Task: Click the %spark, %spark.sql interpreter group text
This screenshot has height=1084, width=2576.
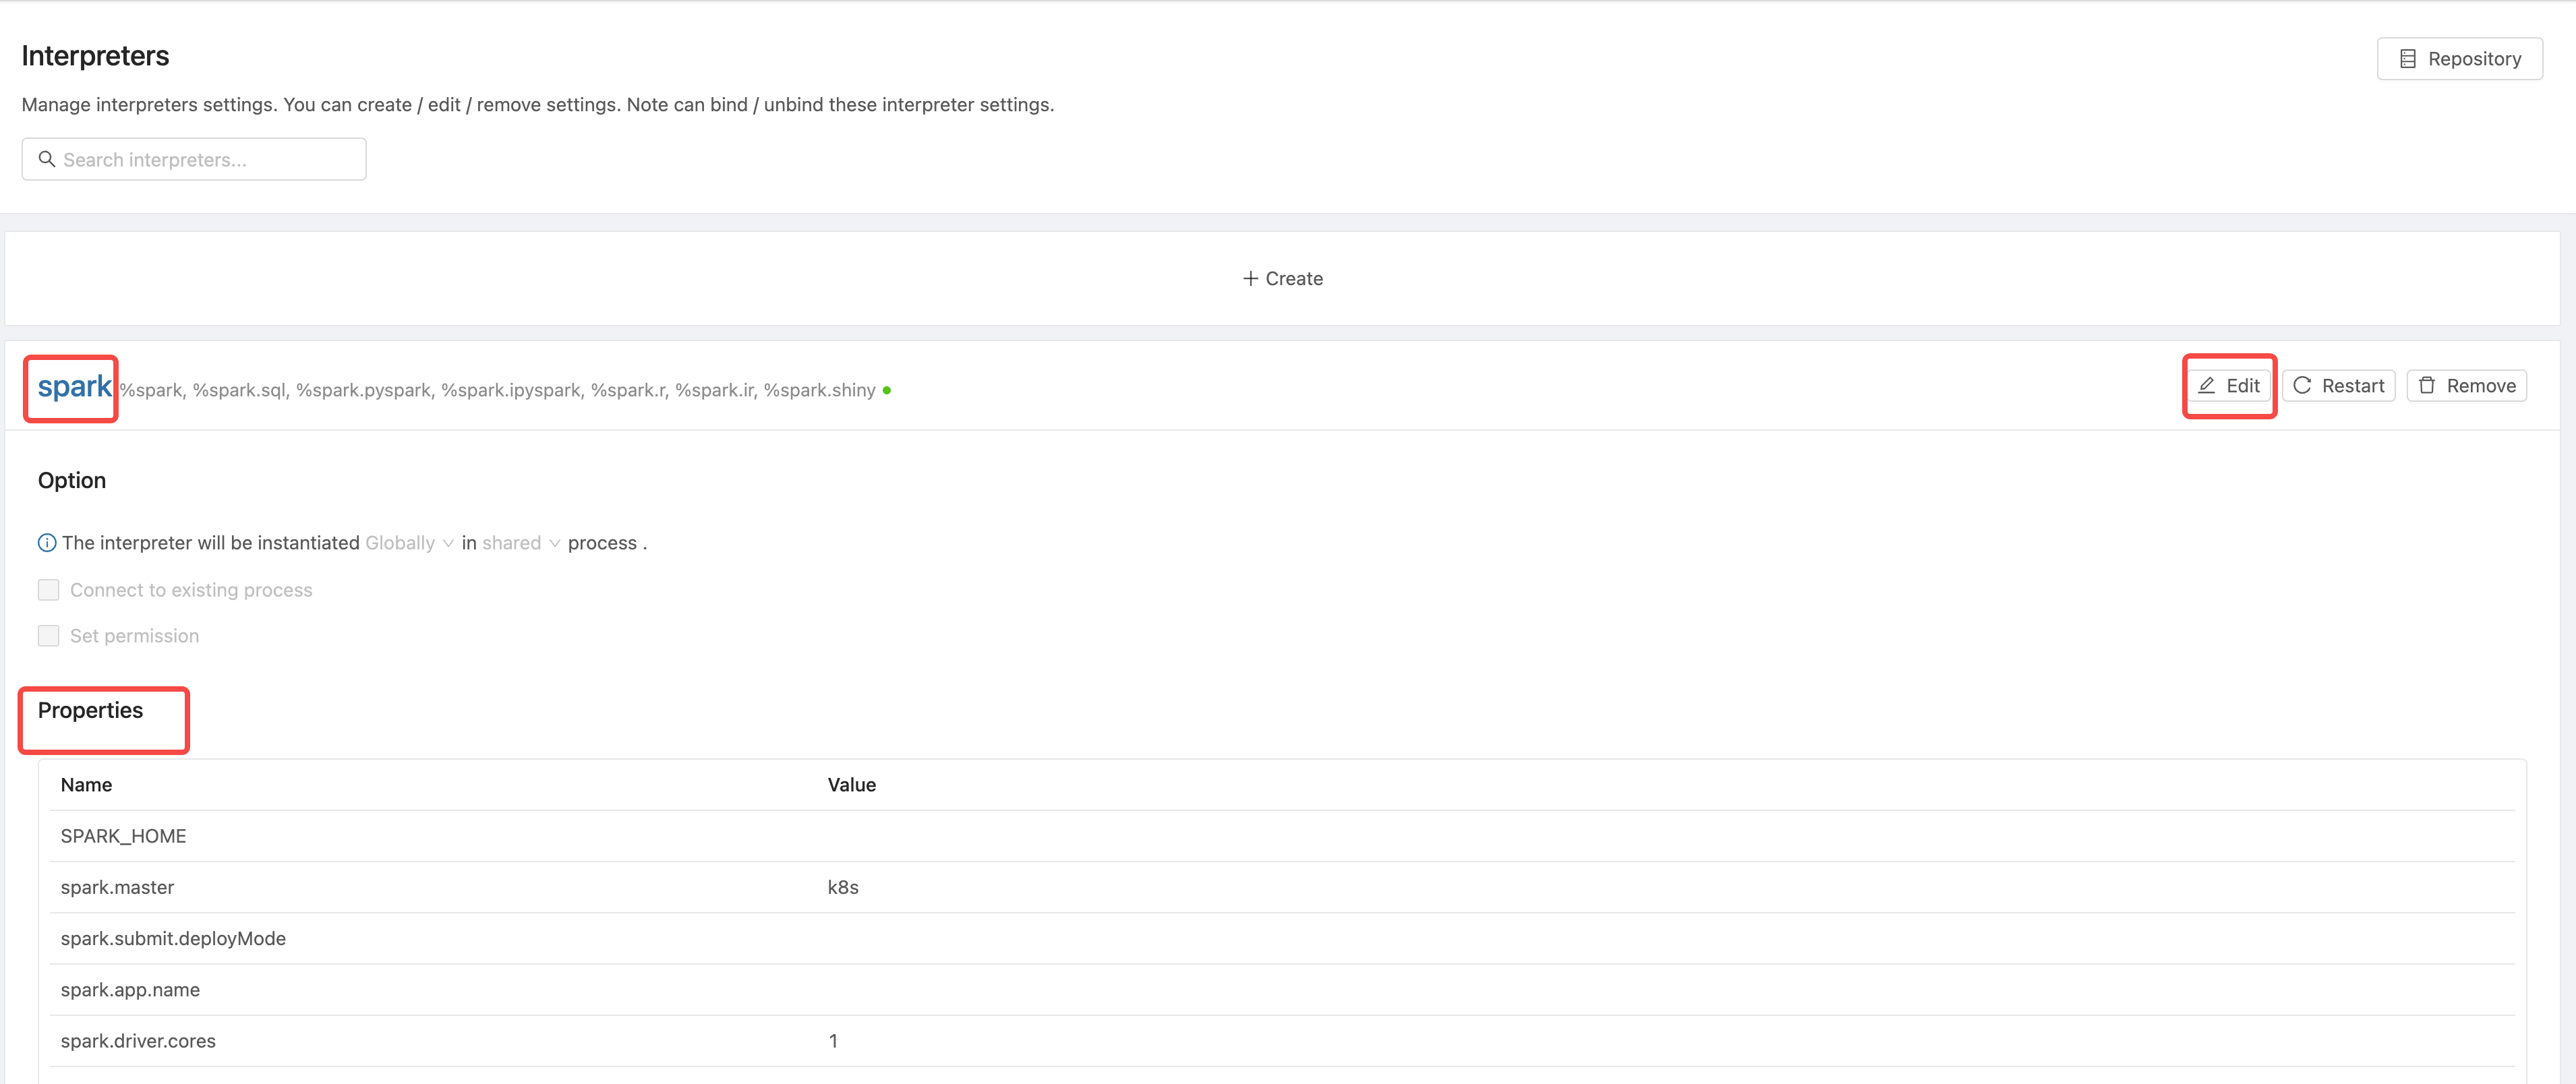Action: pos(498,390)
